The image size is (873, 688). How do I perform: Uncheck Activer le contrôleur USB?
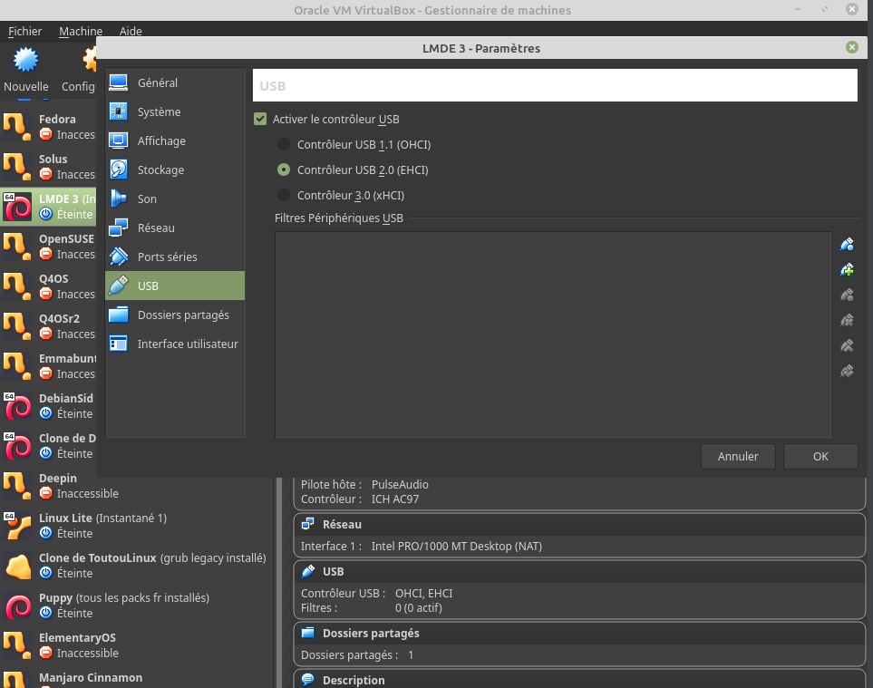tap(260, 119)
